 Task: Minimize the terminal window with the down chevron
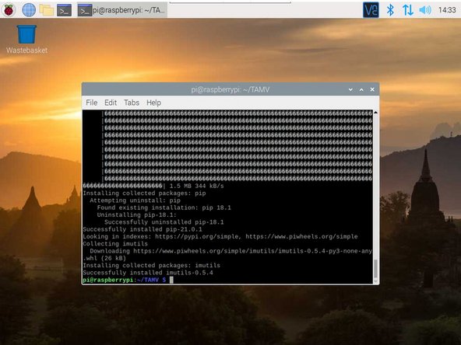point(350,89)
